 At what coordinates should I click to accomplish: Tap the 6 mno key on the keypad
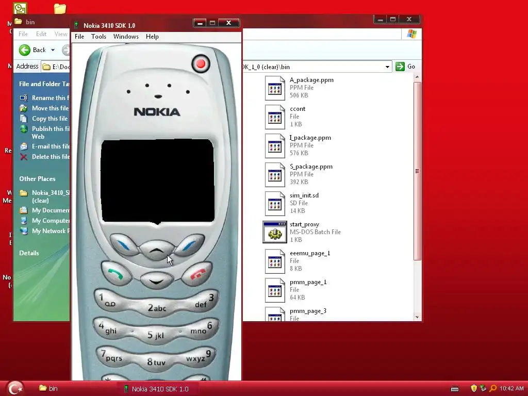pos(202,328)
